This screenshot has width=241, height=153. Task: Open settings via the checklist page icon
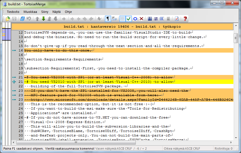point(177,19)
